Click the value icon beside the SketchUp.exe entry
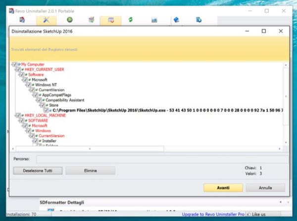This screenshot has height=221, width=297. point(50,110)
